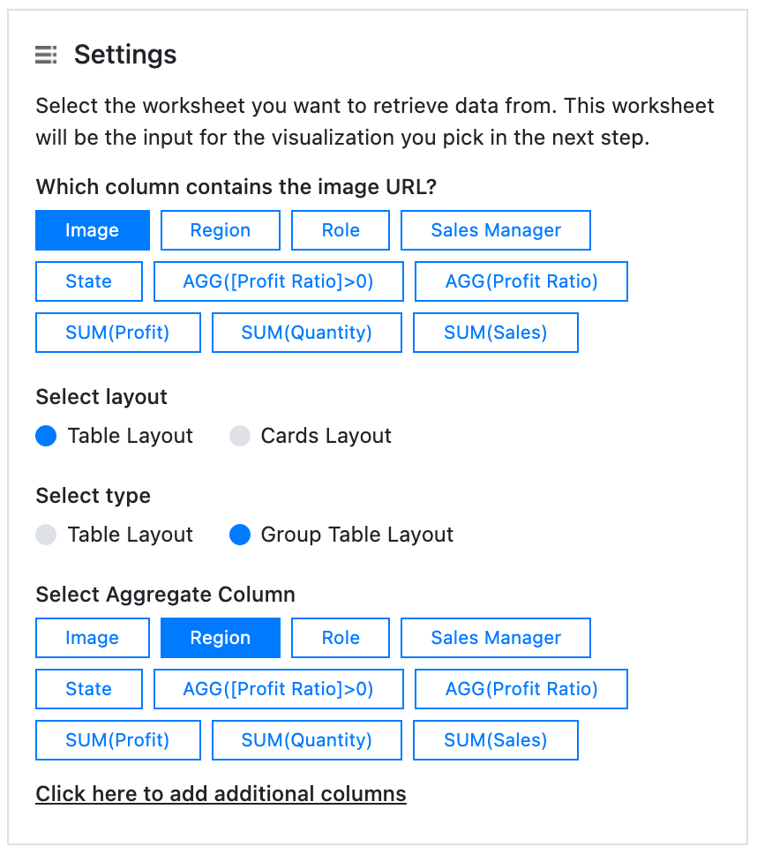This screenshot has width=757, height=854.
Task: Choose SUM(Sales) in the top column list
Action: point(495,333)
